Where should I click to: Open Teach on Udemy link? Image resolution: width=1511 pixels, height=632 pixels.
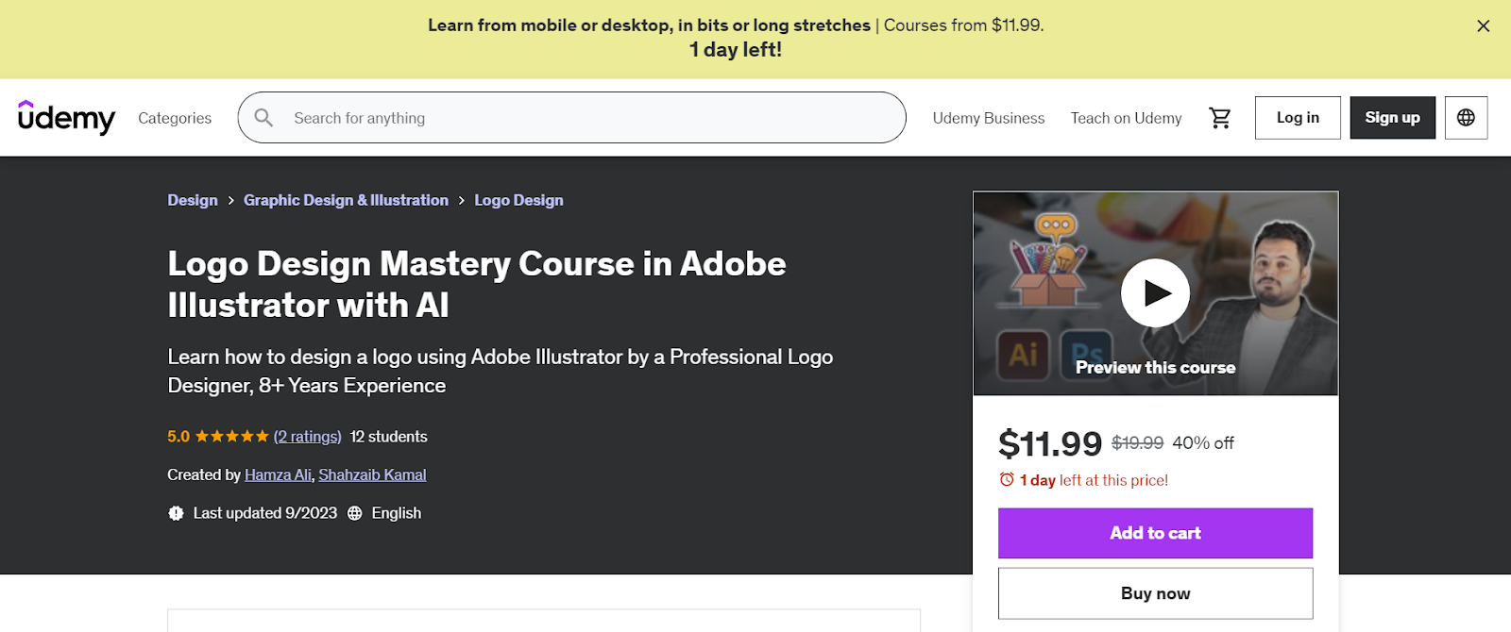[1126, 118]
